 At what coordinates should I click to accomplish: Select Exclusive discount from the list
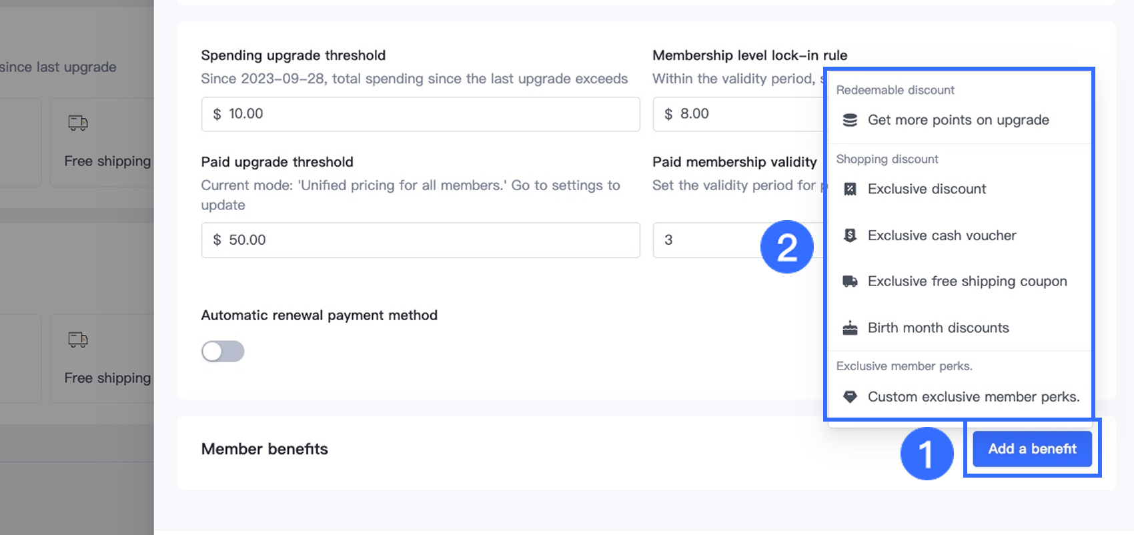point(959,189)
